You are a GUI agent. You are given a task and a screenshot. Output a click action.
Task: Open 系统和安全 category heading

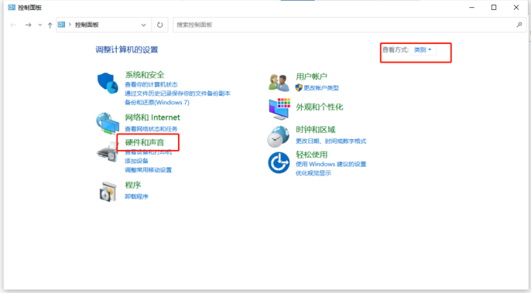pyautogui.click(x=145, y=75)
